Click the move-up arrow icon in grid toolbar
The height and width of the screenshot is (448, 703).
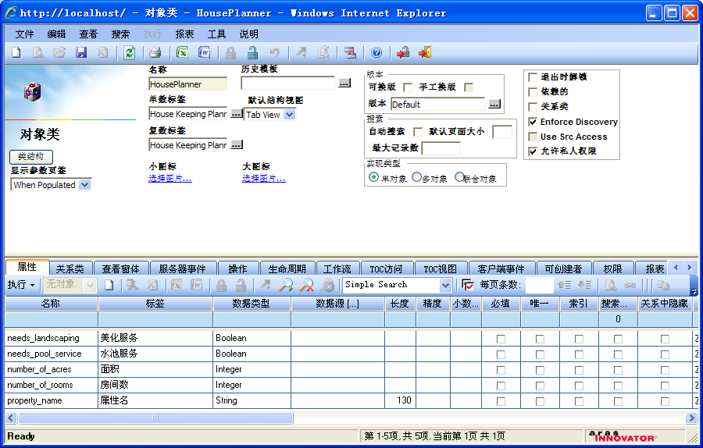tap(564, 285)
